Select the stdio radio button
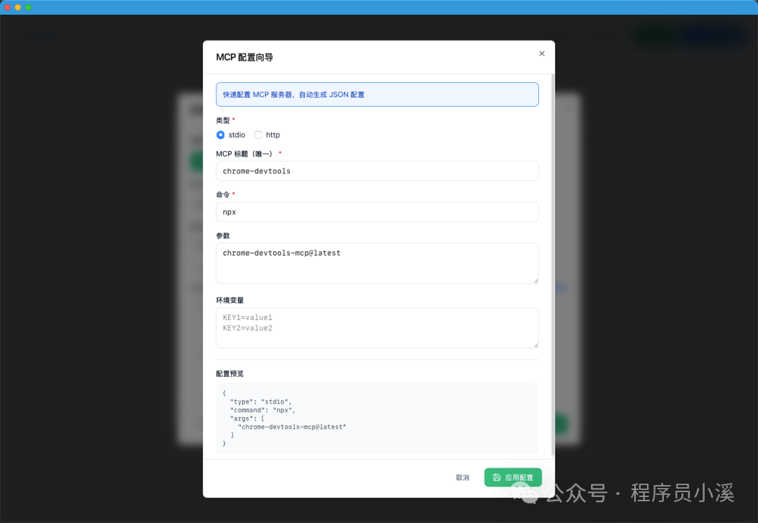The image size is (758, 523). pos(222,135)
